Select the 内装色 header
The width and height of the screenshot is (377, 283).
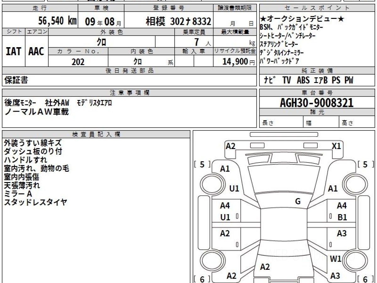coord(141,51)
